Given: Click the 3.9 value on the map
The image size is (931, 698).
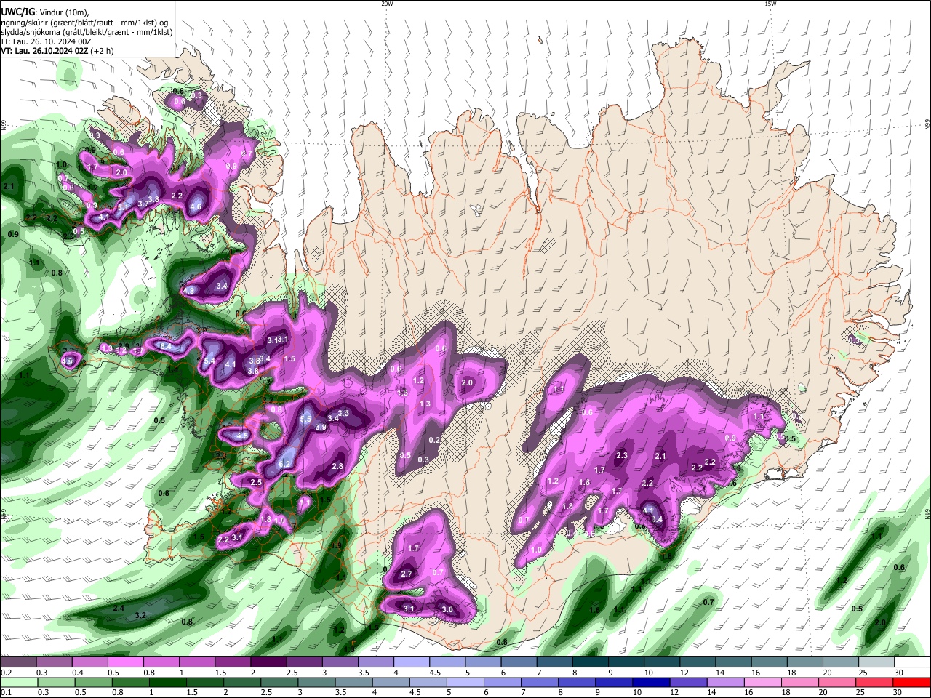Looking at the screenshot, I should coord(320,428).
